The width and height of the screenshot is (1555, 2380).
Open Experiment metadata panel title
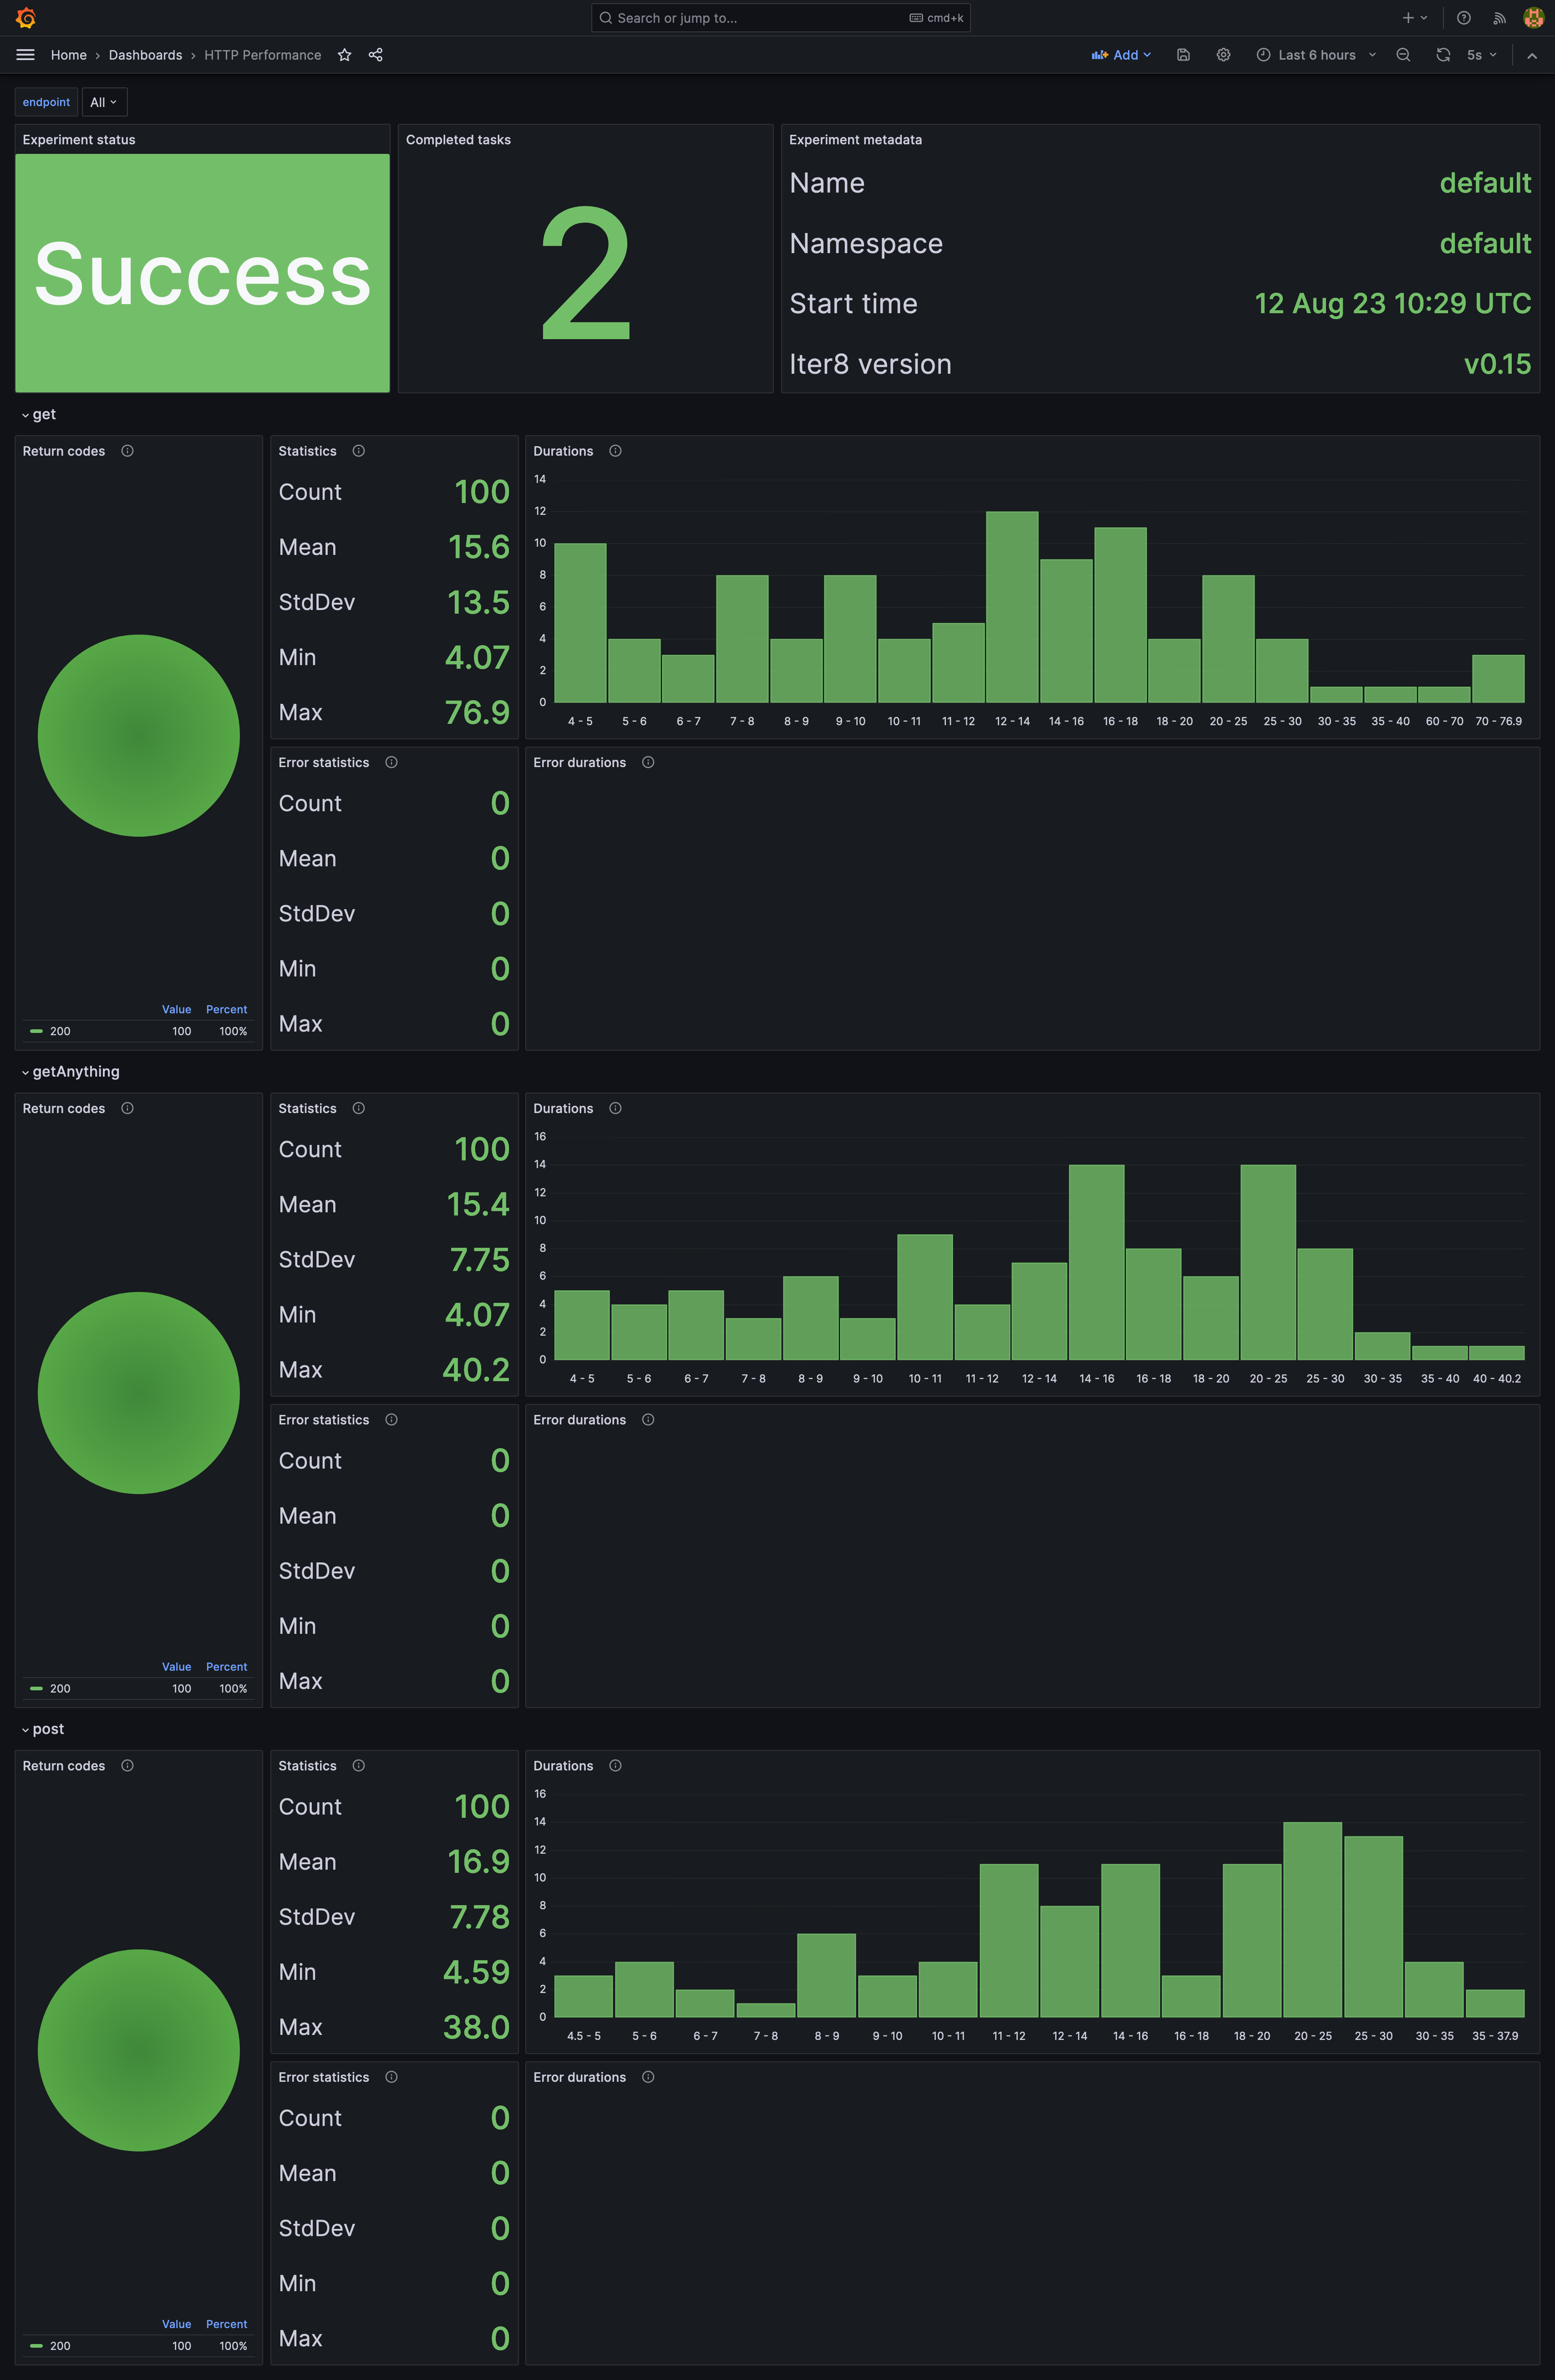(x=855, y=140)
